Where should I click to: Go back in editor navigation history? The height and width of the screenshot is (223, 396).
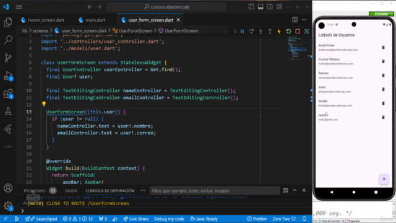[90, 7]
